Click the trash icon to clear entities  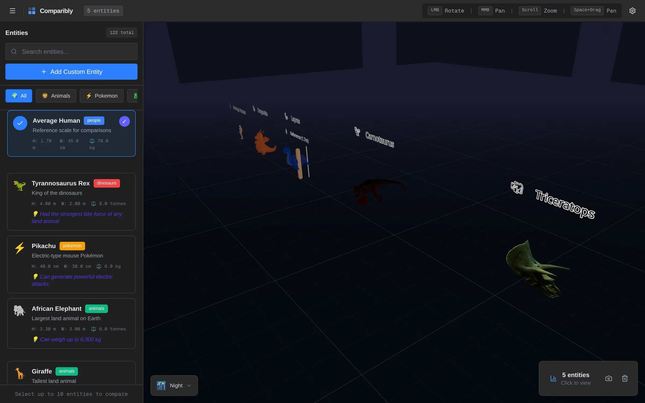[x=625, y=378]
